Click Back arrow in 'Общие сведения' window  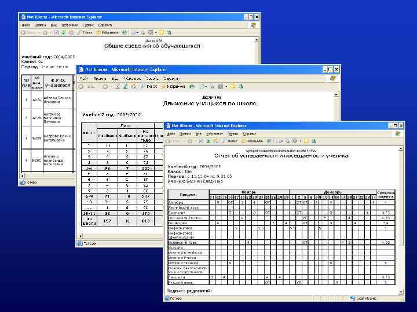(x=23, y=32)
